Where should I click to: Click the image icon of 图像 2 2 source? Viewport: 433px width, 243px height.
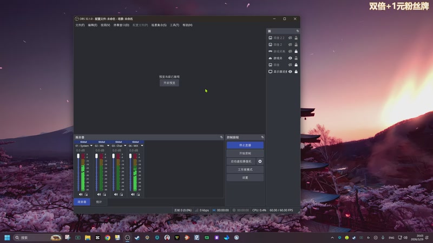270,38
